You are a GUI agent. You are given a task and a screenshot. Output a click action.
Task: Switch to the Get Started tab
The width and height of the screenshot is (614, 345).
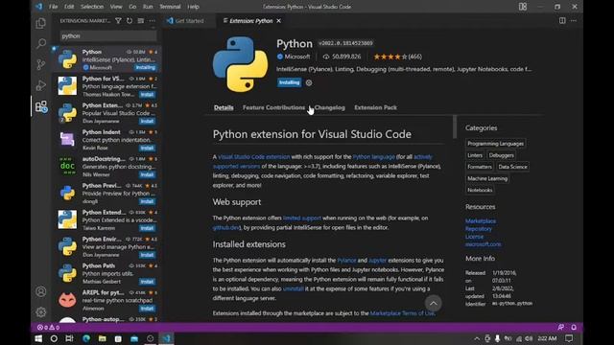(x=189, y=21)
